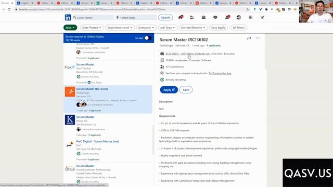Open All filters panel

coord(238,28)
